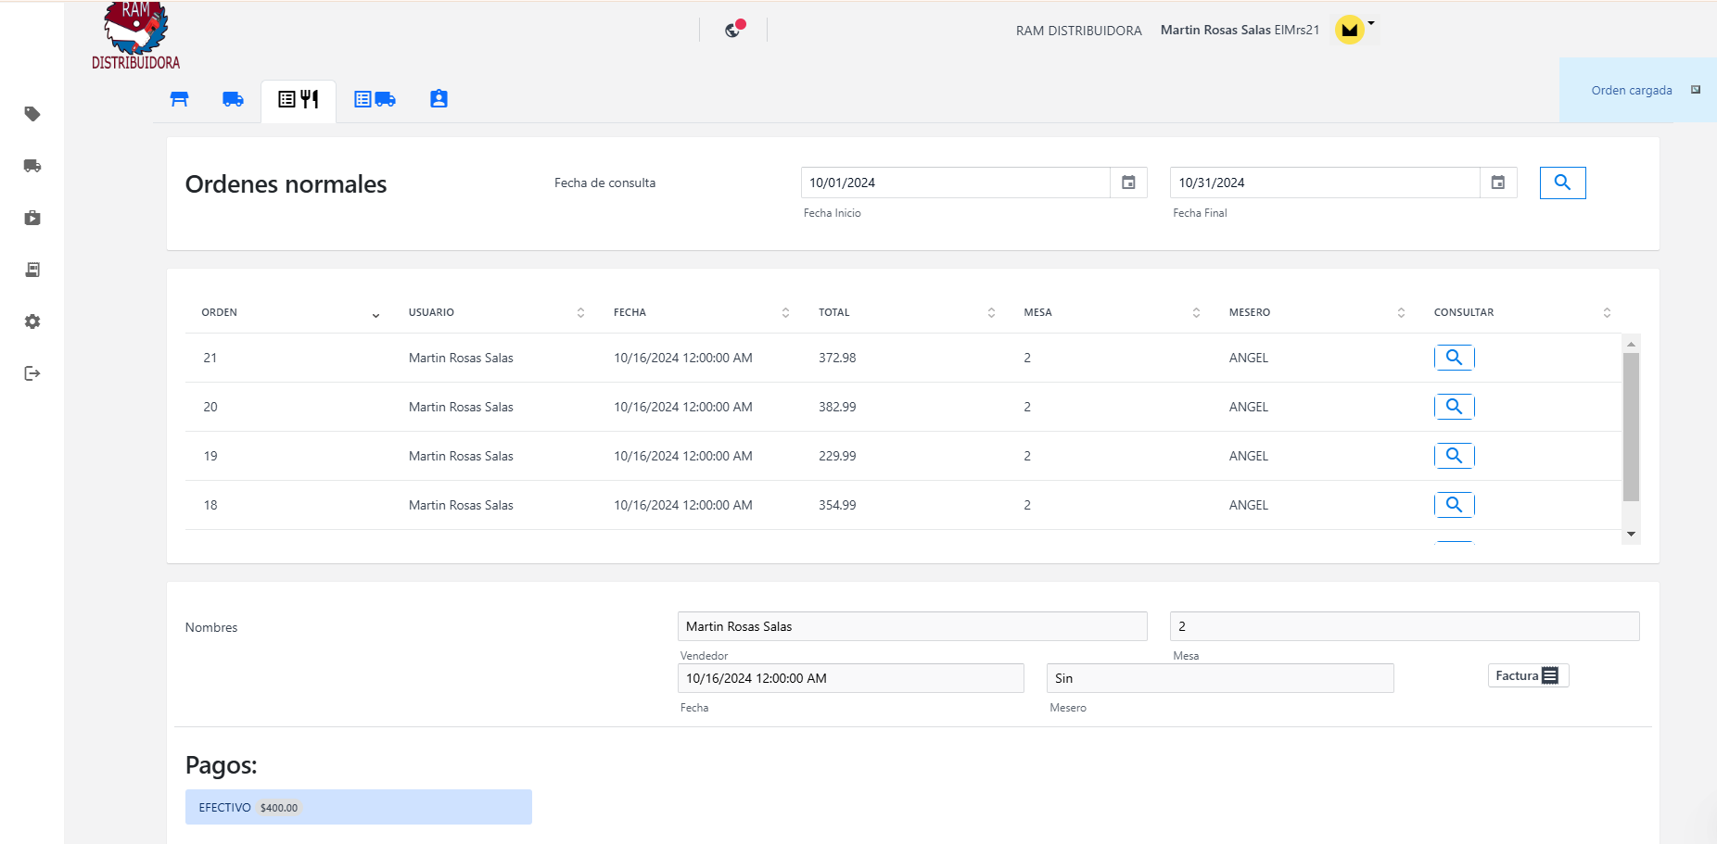Image resolution: width=1717 pixels, height=844 pixels.
Task: Click ANGEL in order 20 row
Action: click(1249, 407)
